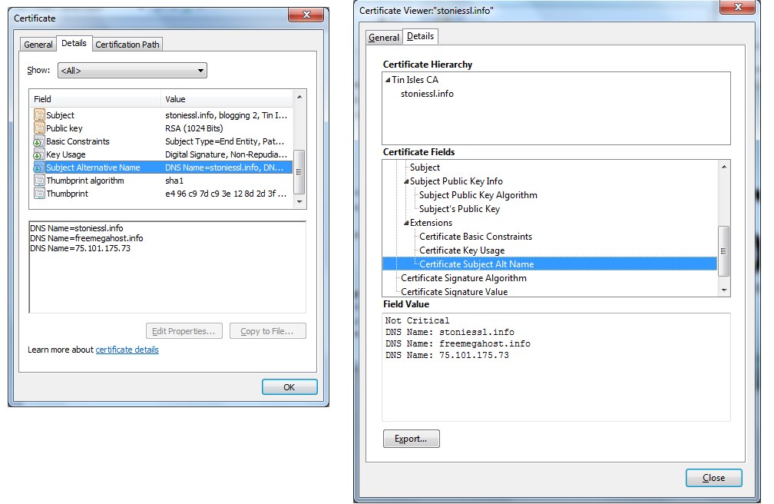Click DNS Name=75.101.175.73 in Certificate window
Image resolution: width=774 pixels, height=504 pixels.
[80, 248]
